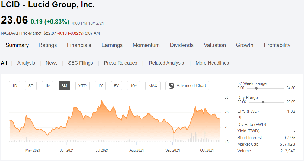Click the 52 Week Range slider marker
Viewport: 304px width, 161px height.
[x=256, y=88]
